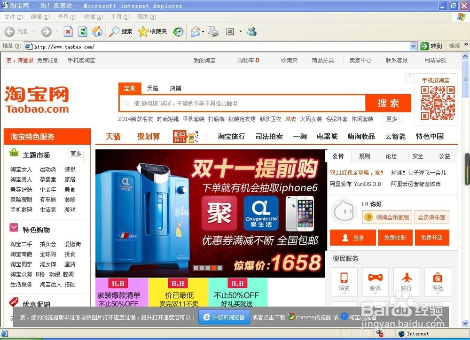This screenshot has width=470, height=340.
Task: Open the Search magnifier toolbar button
Action: [x=120, y=31]
